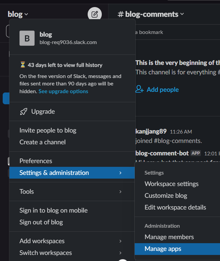Open the Tools menu item
The width and height of the screenshot is (220, 261).
pos(72,192)
